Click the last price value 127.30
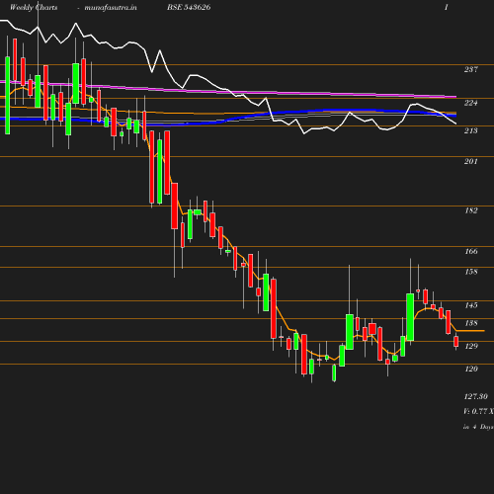 475,396
